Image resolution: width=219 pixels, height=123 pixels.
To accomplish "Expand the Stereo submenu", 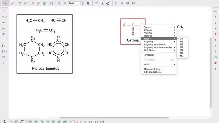I will (159, 27).
